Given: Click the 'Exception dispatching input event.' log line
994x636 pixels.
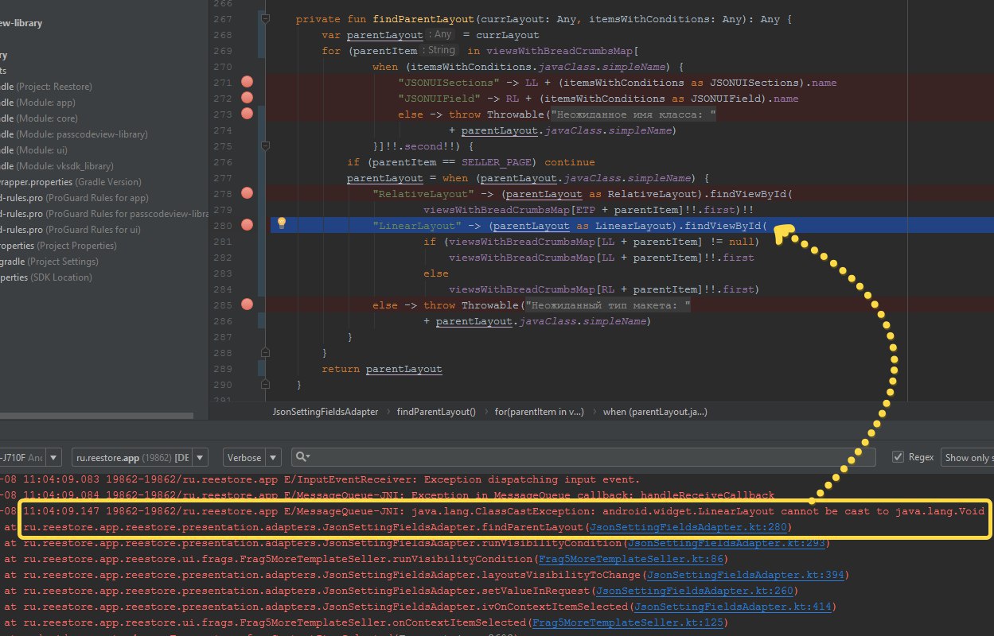Looking at the screenshot, I should (x=532, y=479).
